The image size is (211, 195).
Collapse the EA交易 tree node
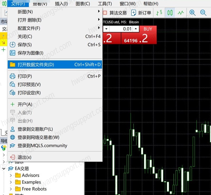point(4,168)
